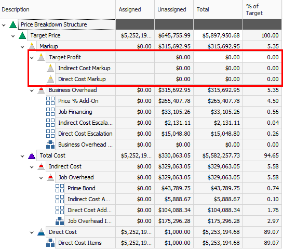The image size is (283, 249).
Task: Click the Business Overhead red-tipped triangle icon
Action: click(x=41, y=90)
